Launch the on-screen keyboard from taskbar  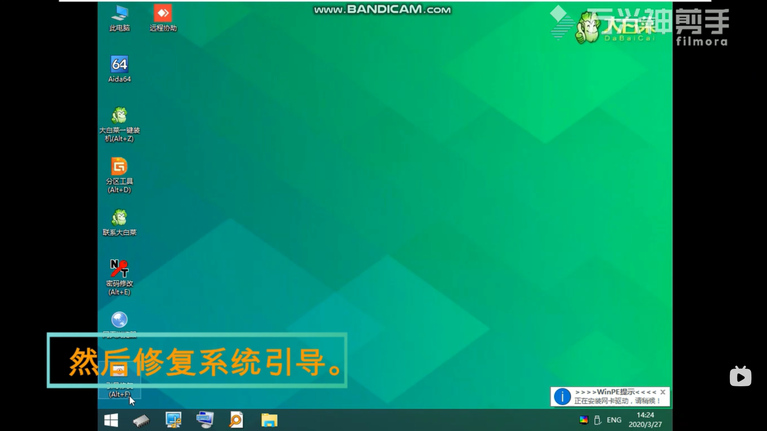[205, 420]
